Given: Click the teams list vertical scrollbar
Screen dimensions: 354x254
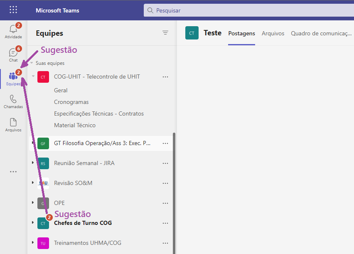Looking at the screenshot, I should coord(174,193).
